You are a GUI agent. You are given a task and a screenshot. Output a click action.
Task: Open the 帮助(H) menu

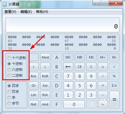42,12
